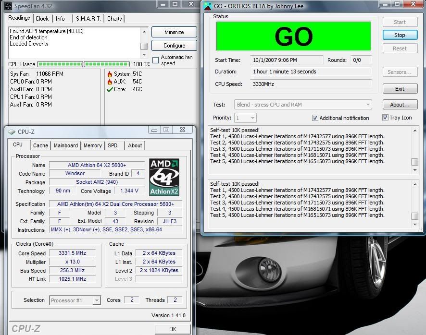Click the AUX temperature flame icon
Screen dimensions: 426x335
110,82
